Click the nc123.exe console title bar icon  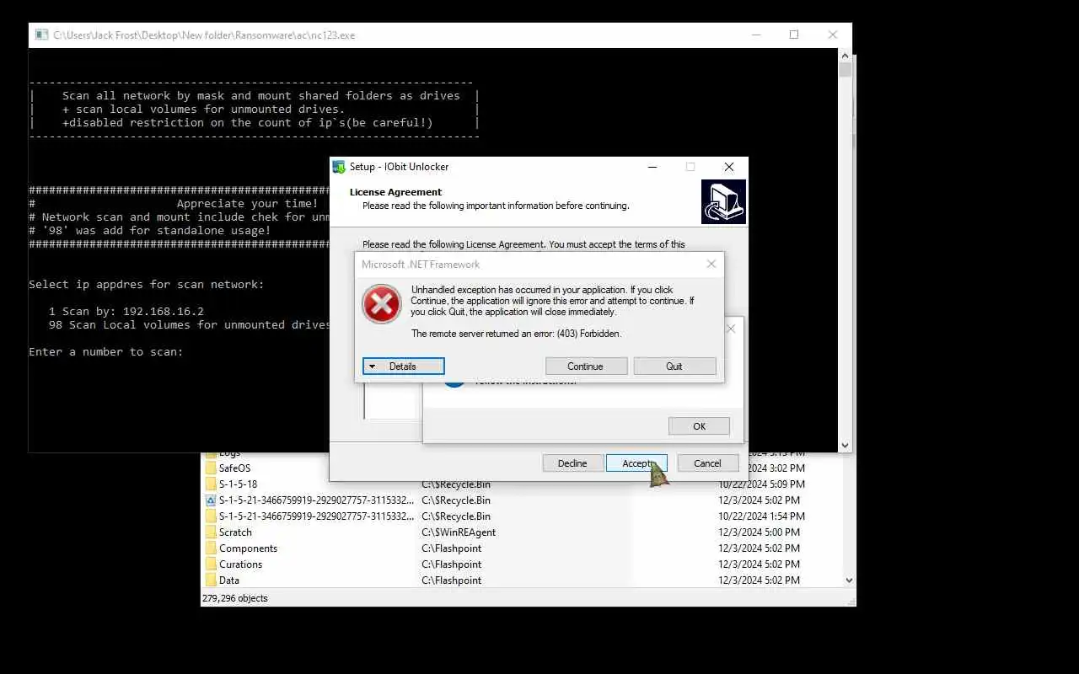tap(41, 35)
